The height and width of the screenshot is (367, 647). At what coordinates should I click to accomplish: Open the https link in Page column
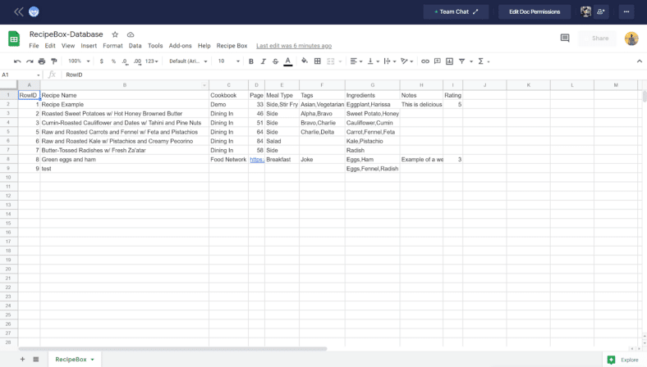257,160
